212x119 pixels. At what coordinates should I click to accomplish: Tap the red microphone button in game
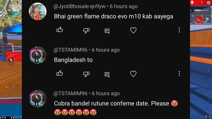11,60
